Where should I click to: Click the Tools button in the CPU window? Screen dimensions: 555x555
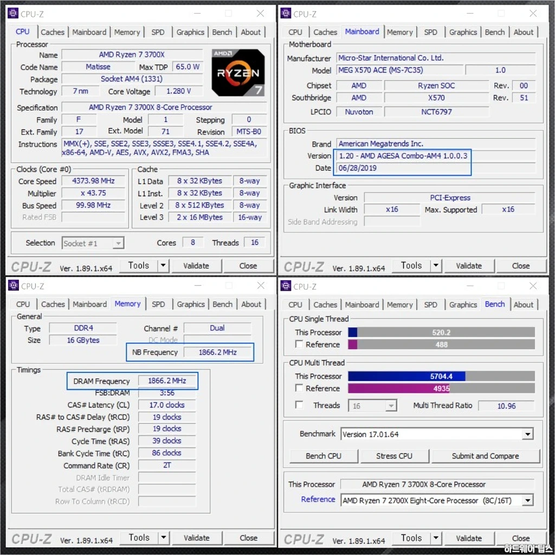(x=138, y=266)
